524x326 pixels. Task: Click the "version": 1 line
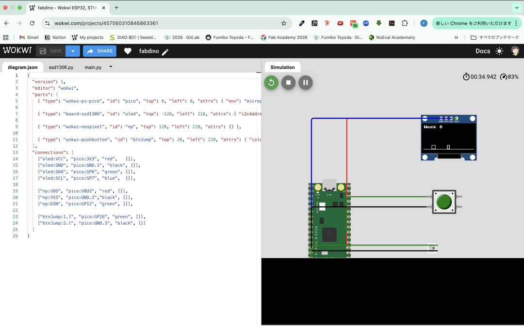coord(49,82)
